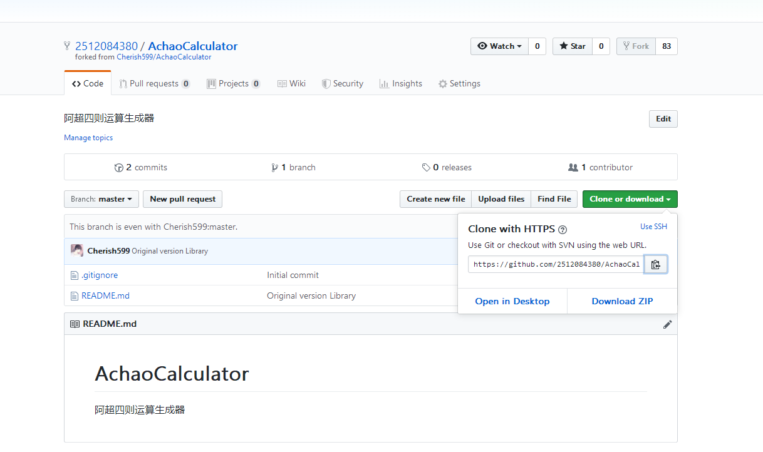View the 2 commits link

pos(141,168)
